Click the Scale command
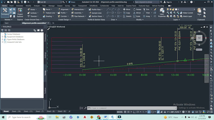The height and width of the screenshot is (120, 214). (x=137, y=16)
